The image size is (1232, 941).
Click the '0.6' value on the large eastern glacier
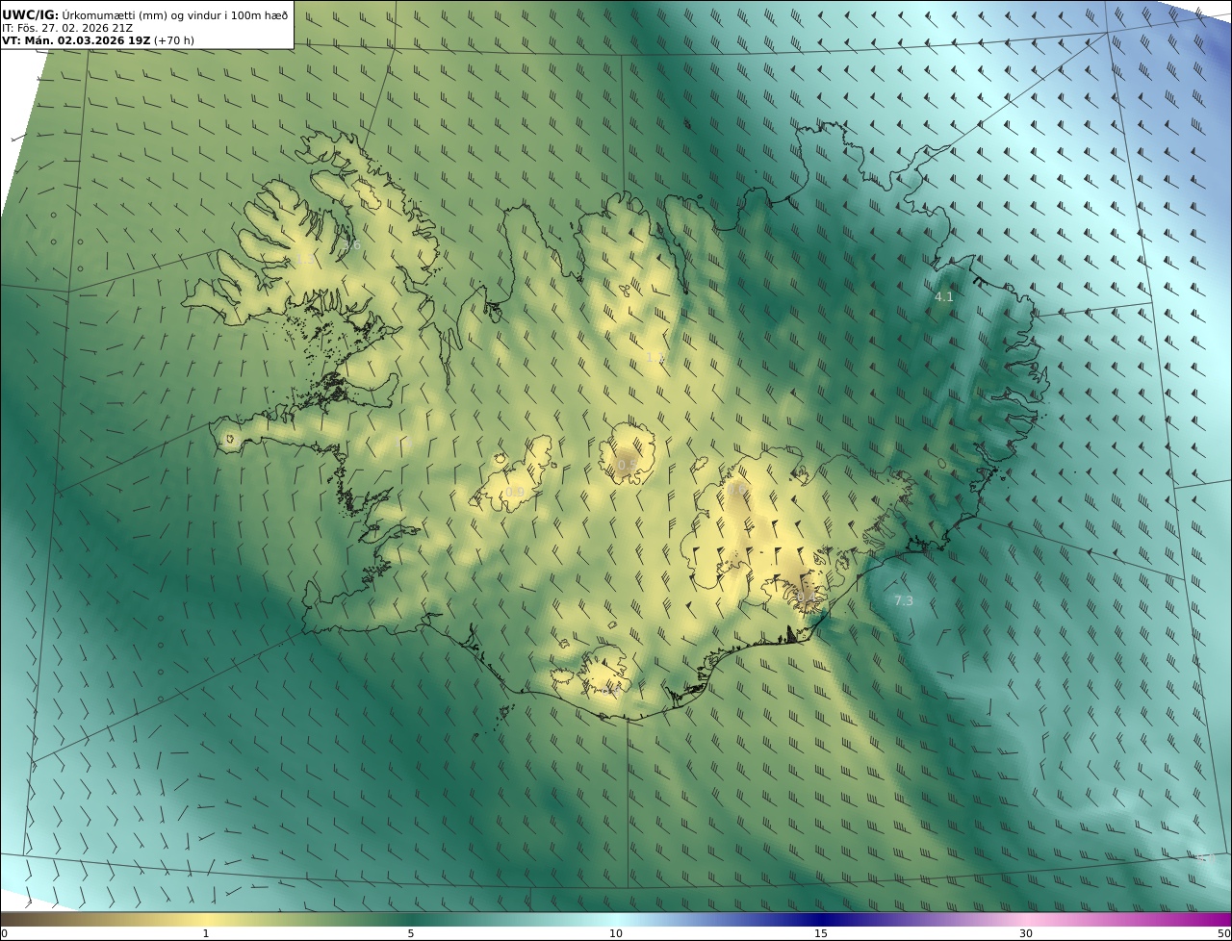(736, 490)
